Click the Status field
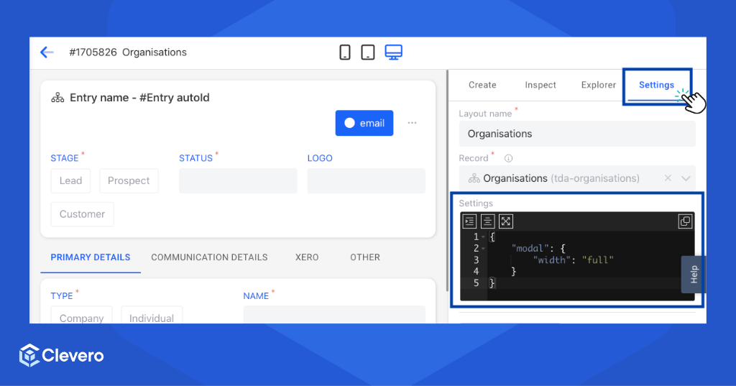 coord(238,181)
